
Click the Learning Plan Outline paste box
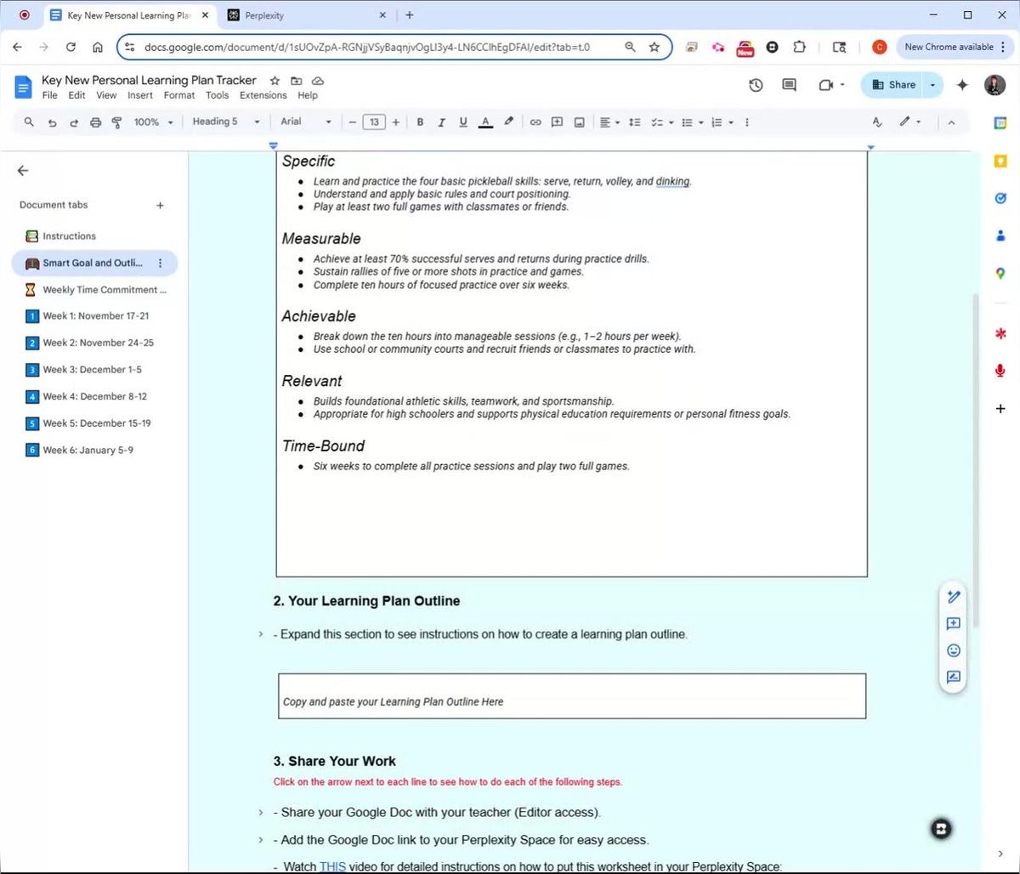572,696
